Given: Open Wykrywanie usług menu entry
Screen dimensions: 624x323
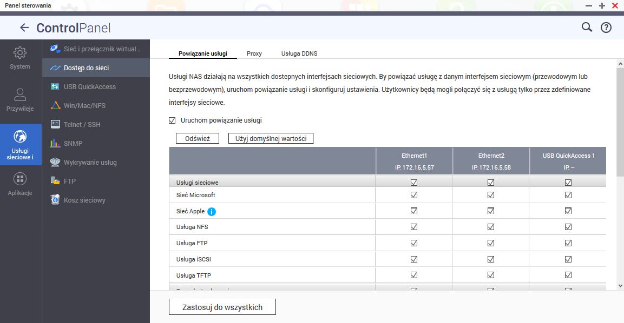Looking at the screenshot, I should coord(96,162).
